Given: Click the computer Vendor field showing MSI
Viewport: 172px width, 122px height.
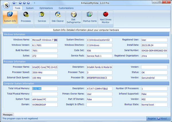Looking at the screenshot, I should pos(154,99).
